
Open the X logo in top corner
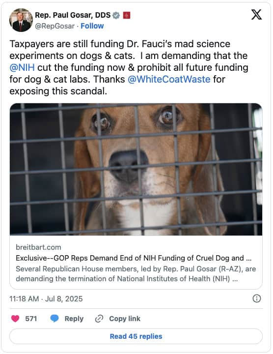(256, 15)
